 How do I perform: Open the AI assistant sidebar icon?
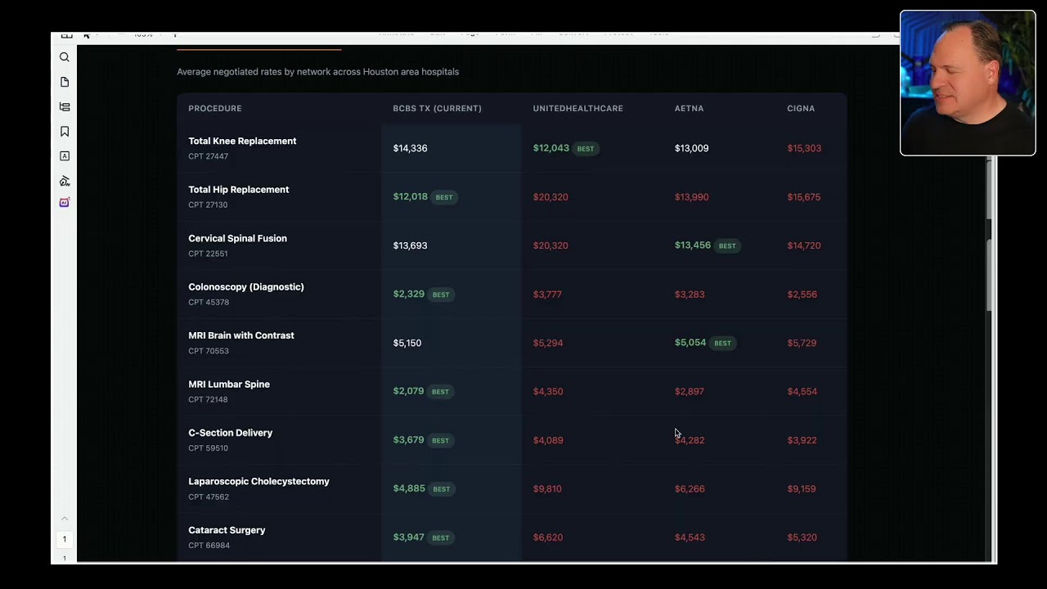(65, 202)
